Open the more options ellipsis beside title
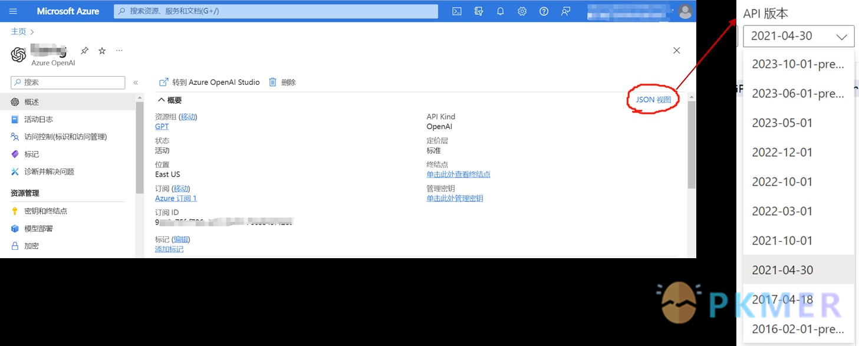Screen dimensions: 859x346 119,51
